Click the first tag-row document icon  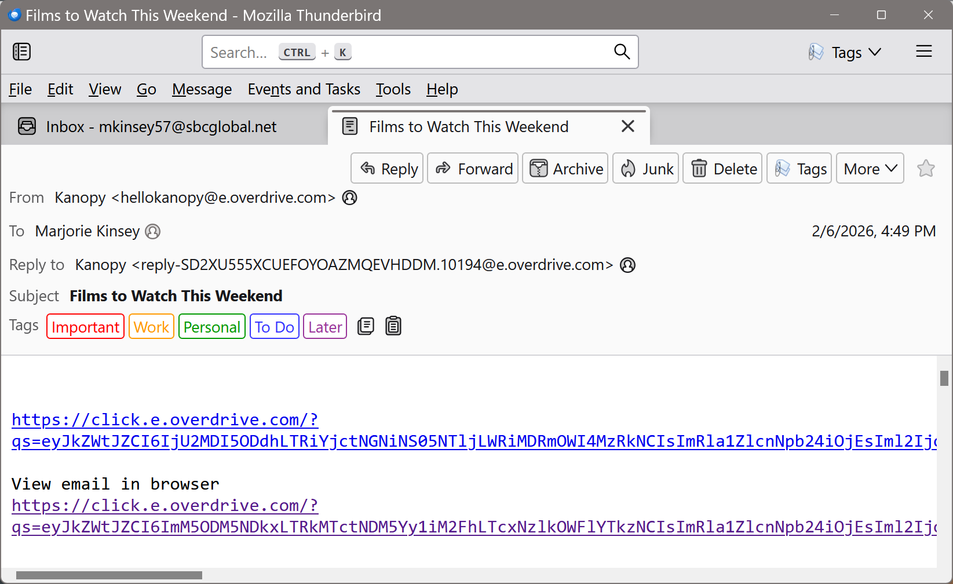366,326
